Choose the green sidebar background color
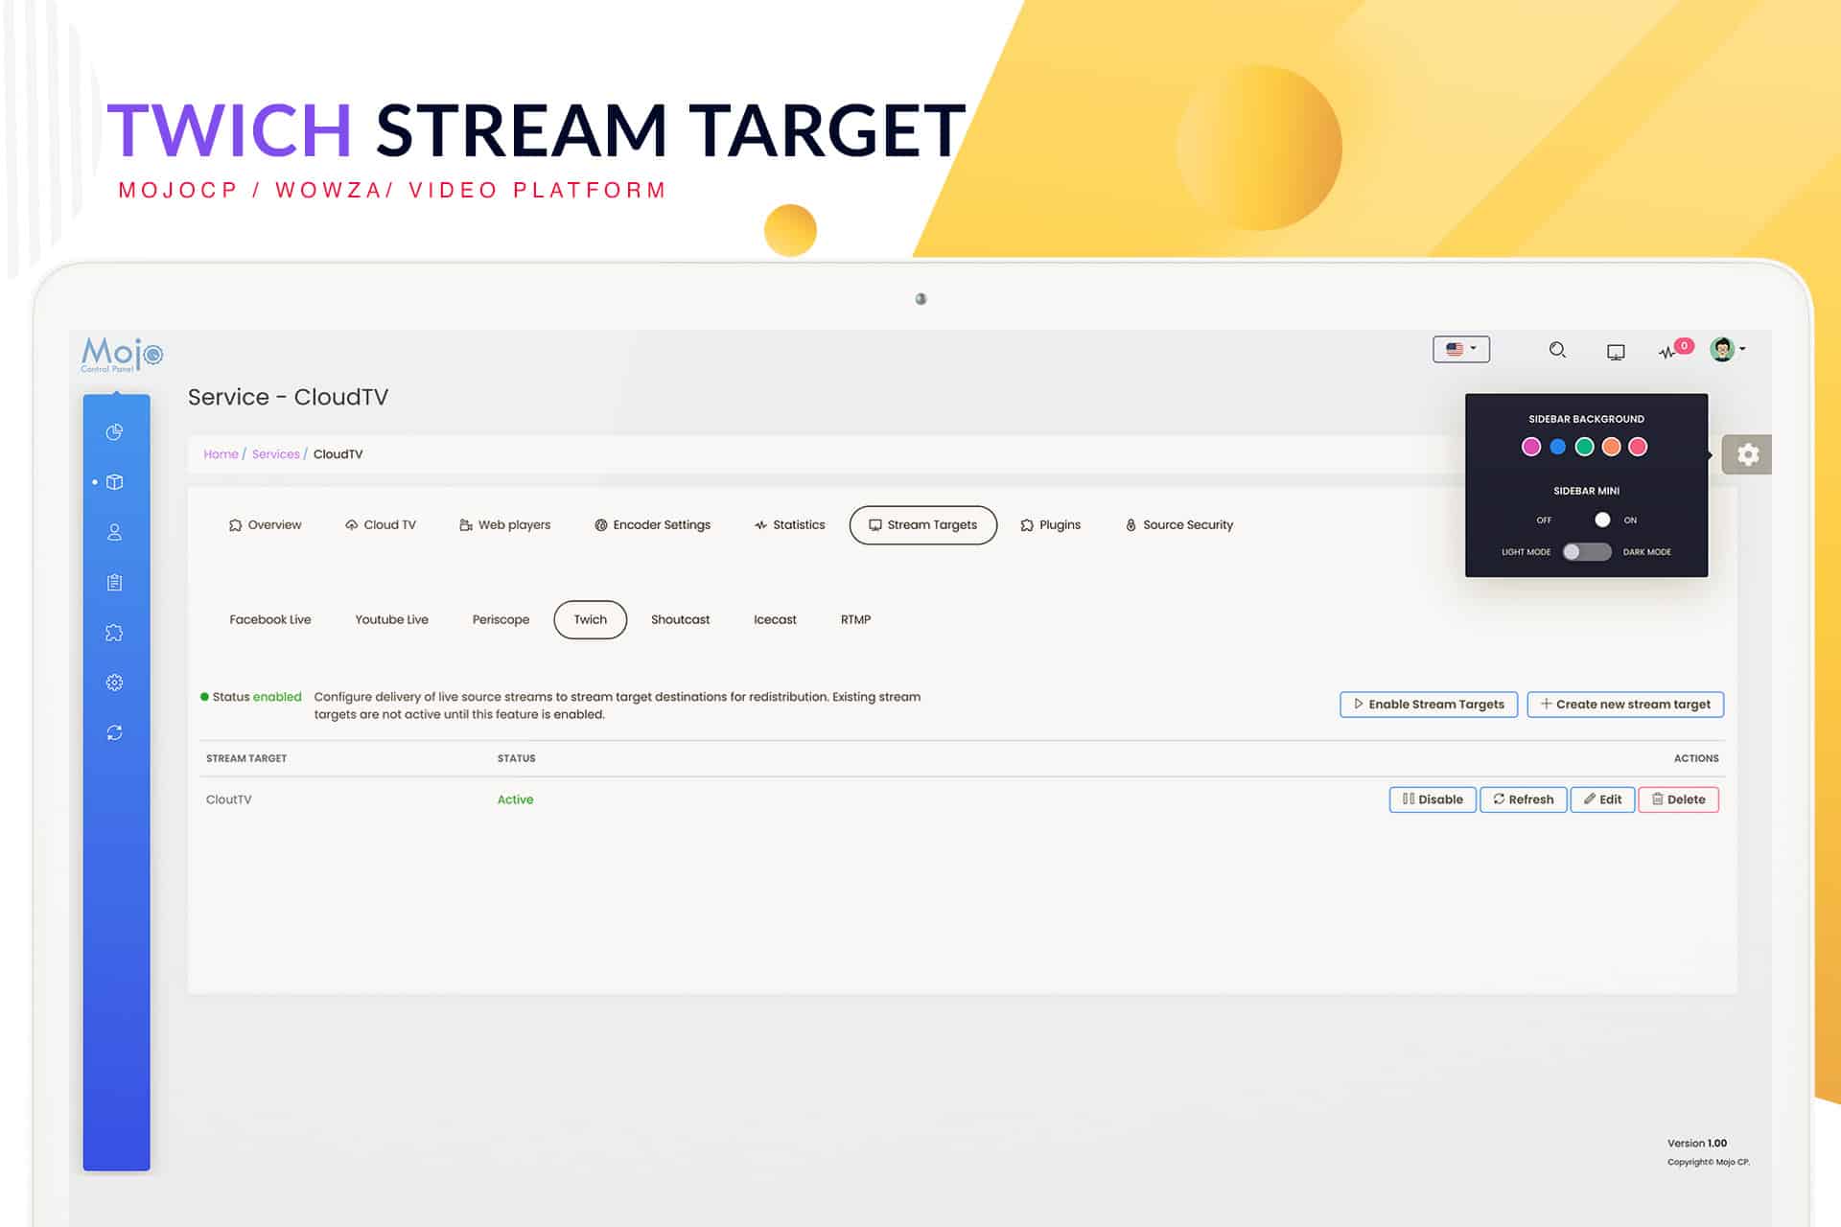Screen dimensions: 1841x1227 tap(1585, 447)
